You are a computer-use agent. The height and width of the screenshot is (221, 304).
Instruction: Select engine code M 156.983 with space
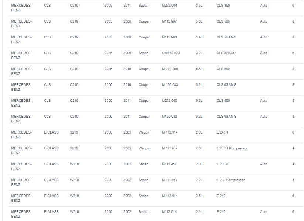(170, 85)
